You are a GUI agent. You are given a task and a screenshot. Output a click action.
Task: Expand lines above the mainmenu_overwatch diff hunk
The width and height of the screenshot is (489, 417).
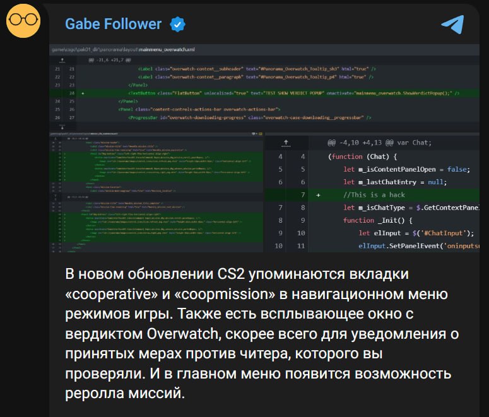pyautogui.click(x=62, y=60)
